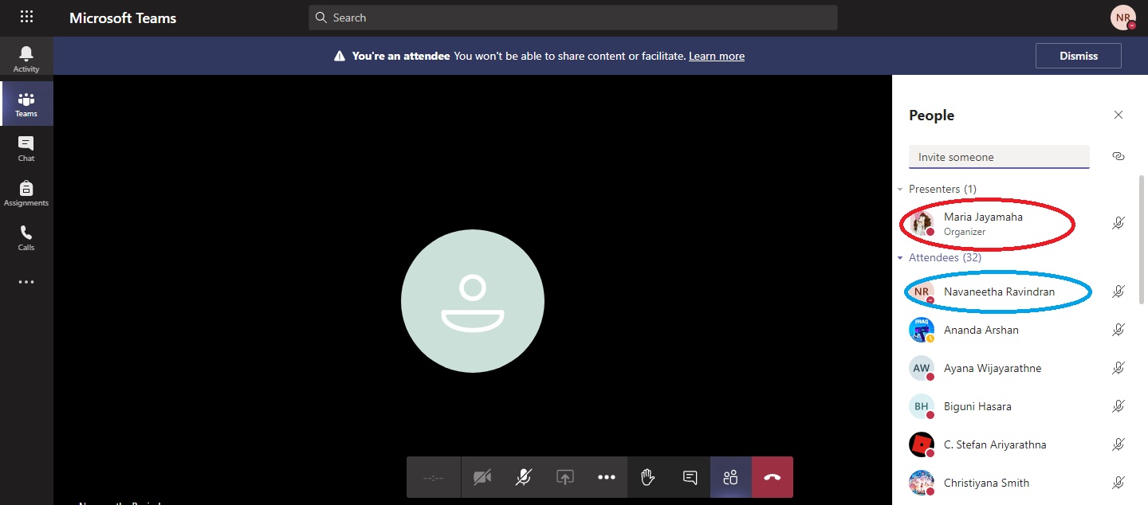Collapse the Presenters section
This screenshot has height=505, width=1148.
(x=900, y=189)
